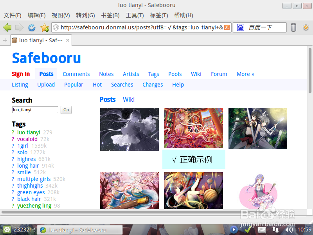Click the shield security icon
The width and height of the screenshot is (313, 235).
[x=306, y=27]
